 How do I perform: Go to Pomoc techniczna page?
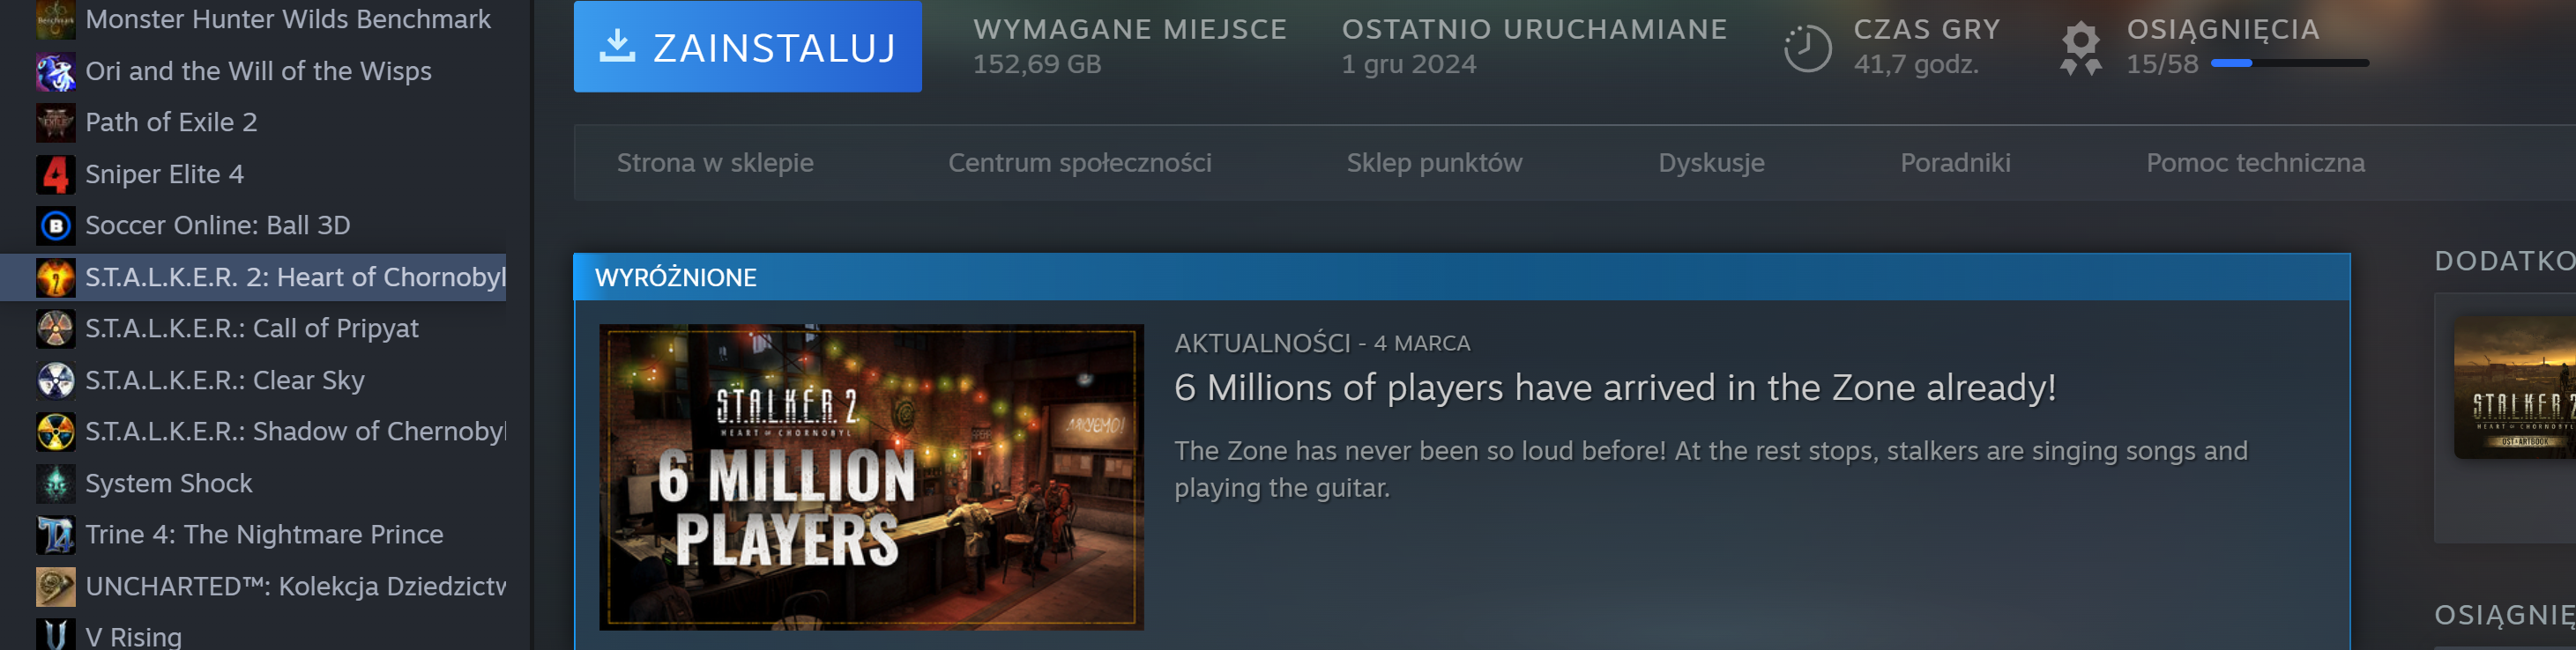2255,163
